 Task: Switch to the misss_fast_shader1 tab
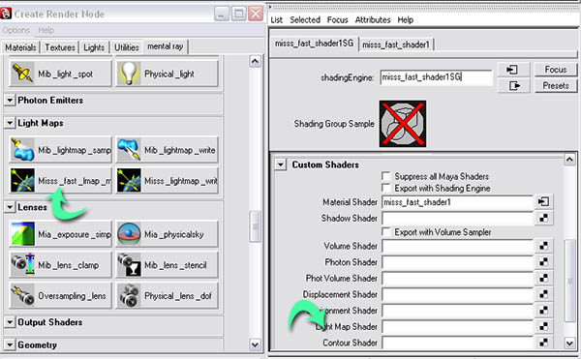[396, 45]
